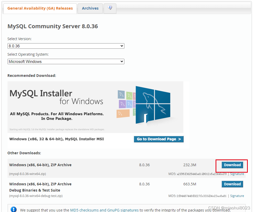Click the MySQL Community Server 8.0.36 heading
254x212 pixels.
(x=53, y=26)
